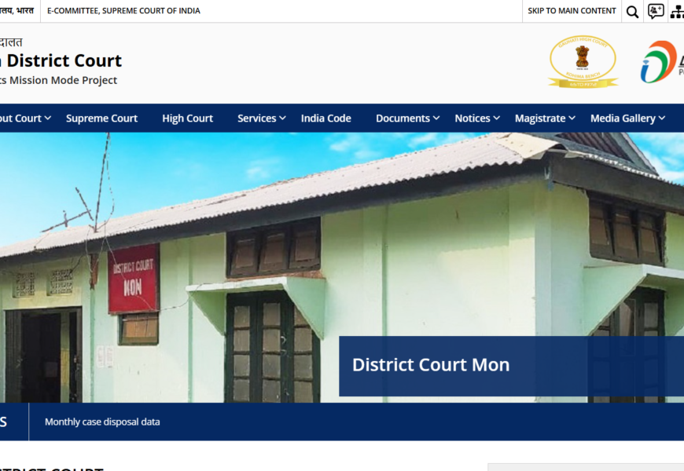Select the High Court menu item
Image resolution: width=684 pixels, height=471 pixels.
[187, 119]
